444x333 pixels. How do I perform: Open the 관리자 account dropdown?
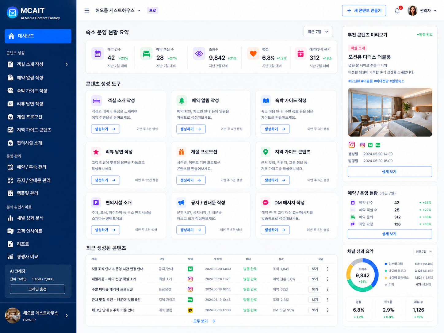click(428, 10)
